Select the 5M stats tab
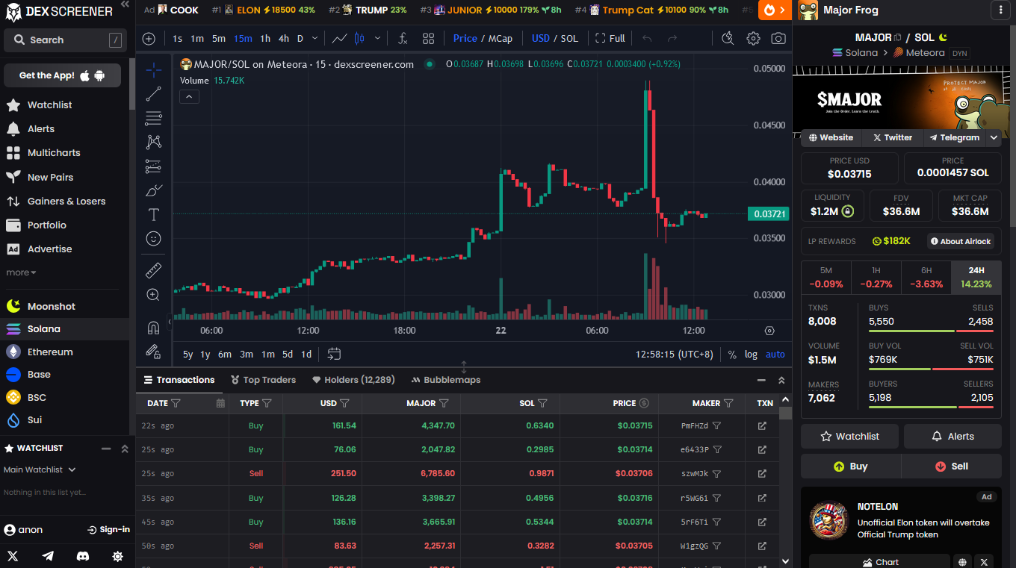1016x568 pixels. coord(825,277)
